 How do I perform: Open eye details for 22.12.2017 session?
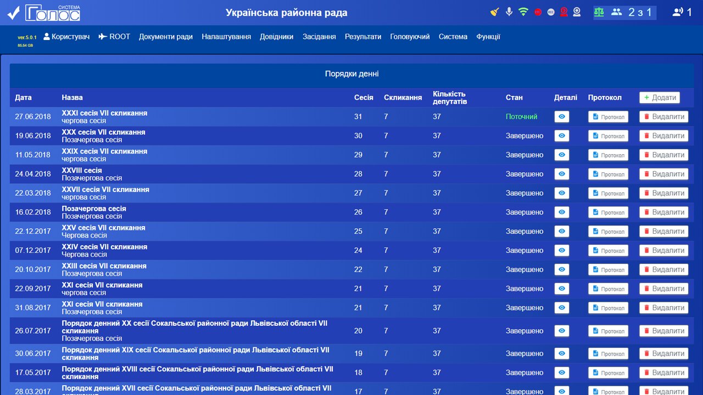coord(561,232)
